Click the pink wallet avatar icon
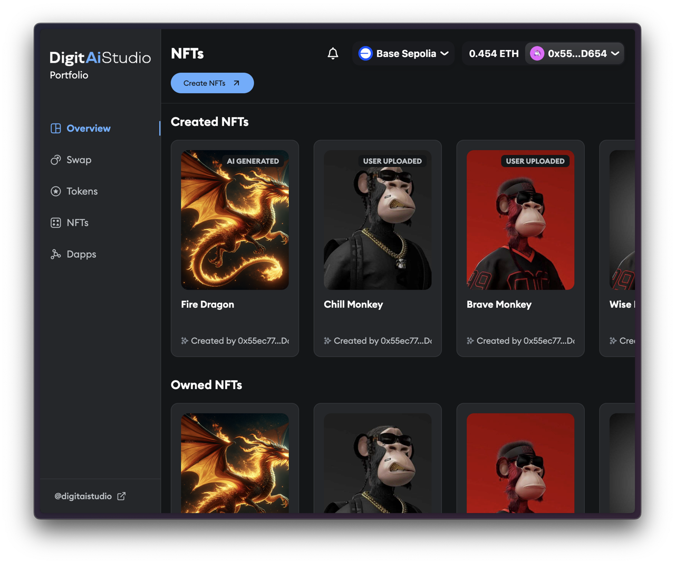This screenshot has height=564, width=675. tap(537, 54)
